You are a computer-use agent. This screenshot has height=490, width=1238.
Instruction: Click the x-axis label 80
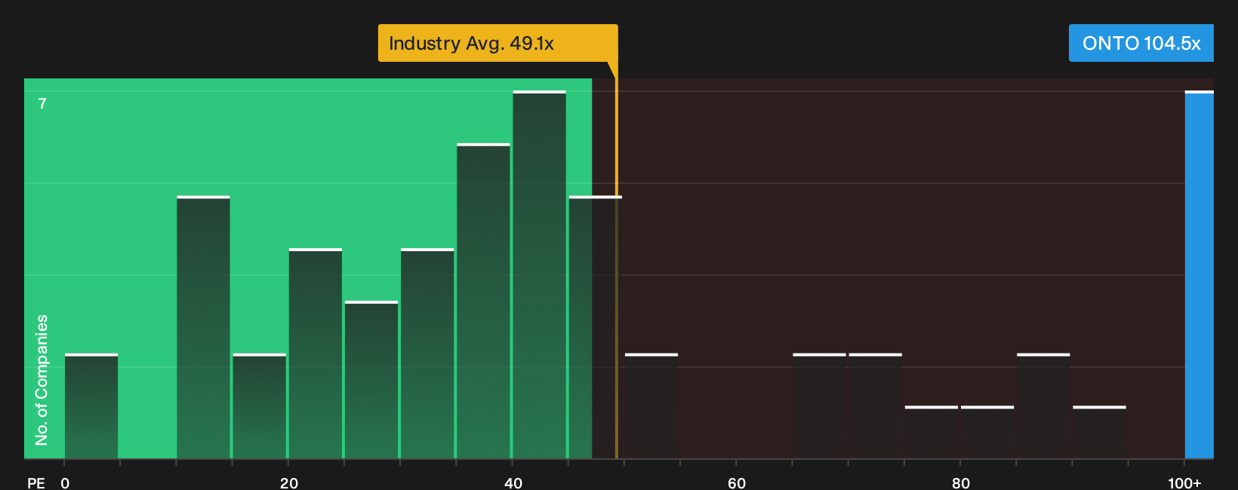(x=960, y=482)
